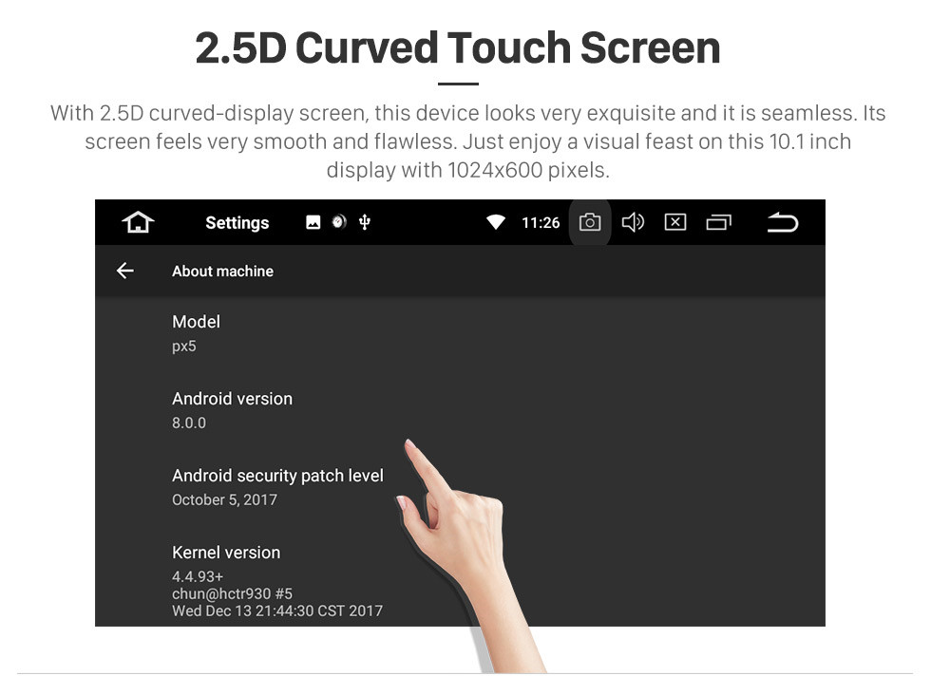Viewport: 931px width, 676px height.
Task: Tap the 11:26 clock display
Action: (541, 222)
